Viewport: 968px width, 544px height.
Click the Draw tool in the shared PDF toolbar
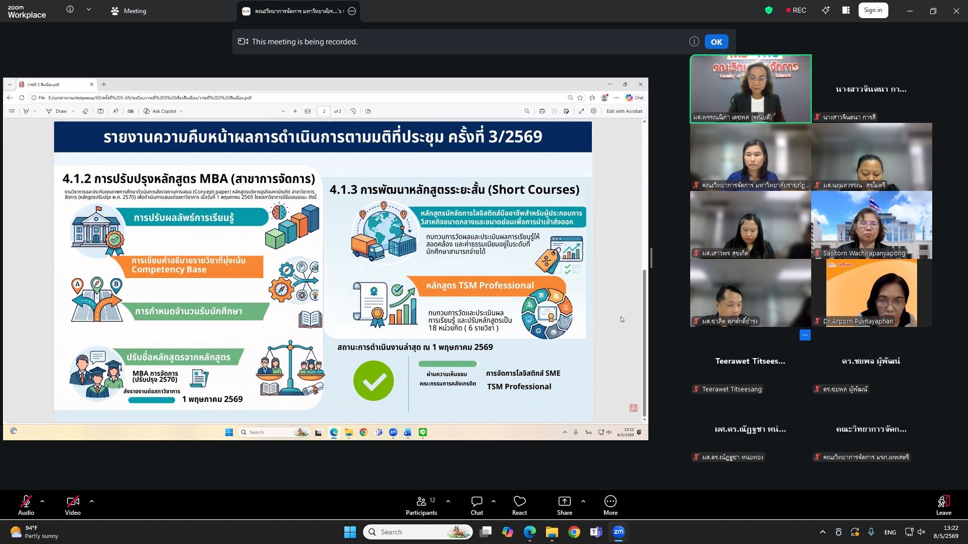coord(56,111)
